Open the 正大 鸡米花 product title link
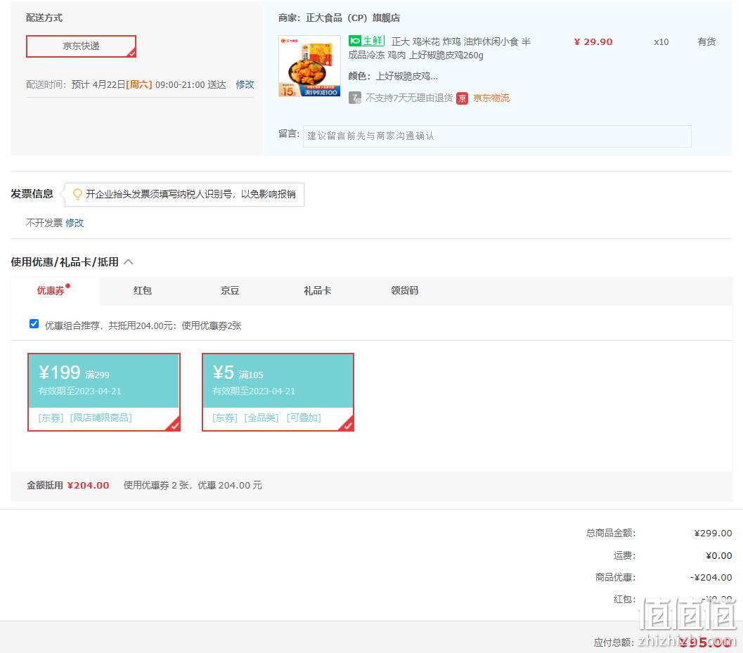 pyautogui.click(x=439, y=49)
